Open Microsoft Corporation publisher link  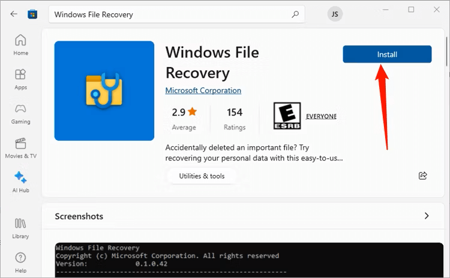pyautogui.click(x=203, y=90)
